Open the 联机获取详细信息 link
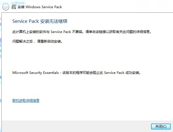Screen dimensions: 173x132 [x=26, y=100]
